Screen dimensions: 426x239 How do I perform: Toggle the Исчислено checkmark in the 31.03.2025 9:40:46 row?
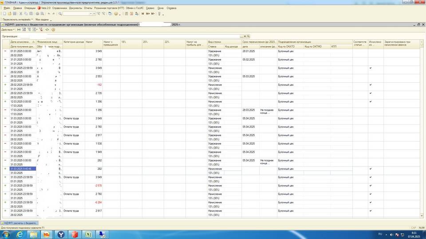(x=370, y=169)
